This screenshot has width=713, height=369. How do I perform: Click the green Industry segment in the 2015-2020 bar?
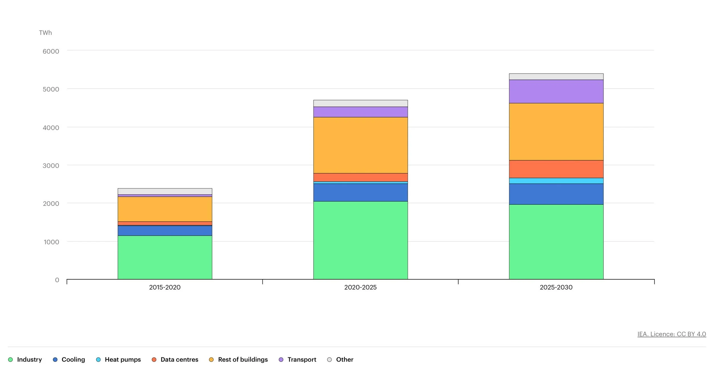[165, 257]
